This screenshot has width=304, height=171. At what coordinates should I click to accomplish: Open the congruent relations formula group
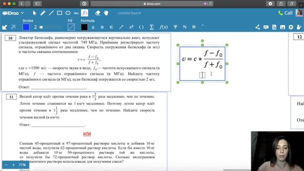click(x=102, y=27)
